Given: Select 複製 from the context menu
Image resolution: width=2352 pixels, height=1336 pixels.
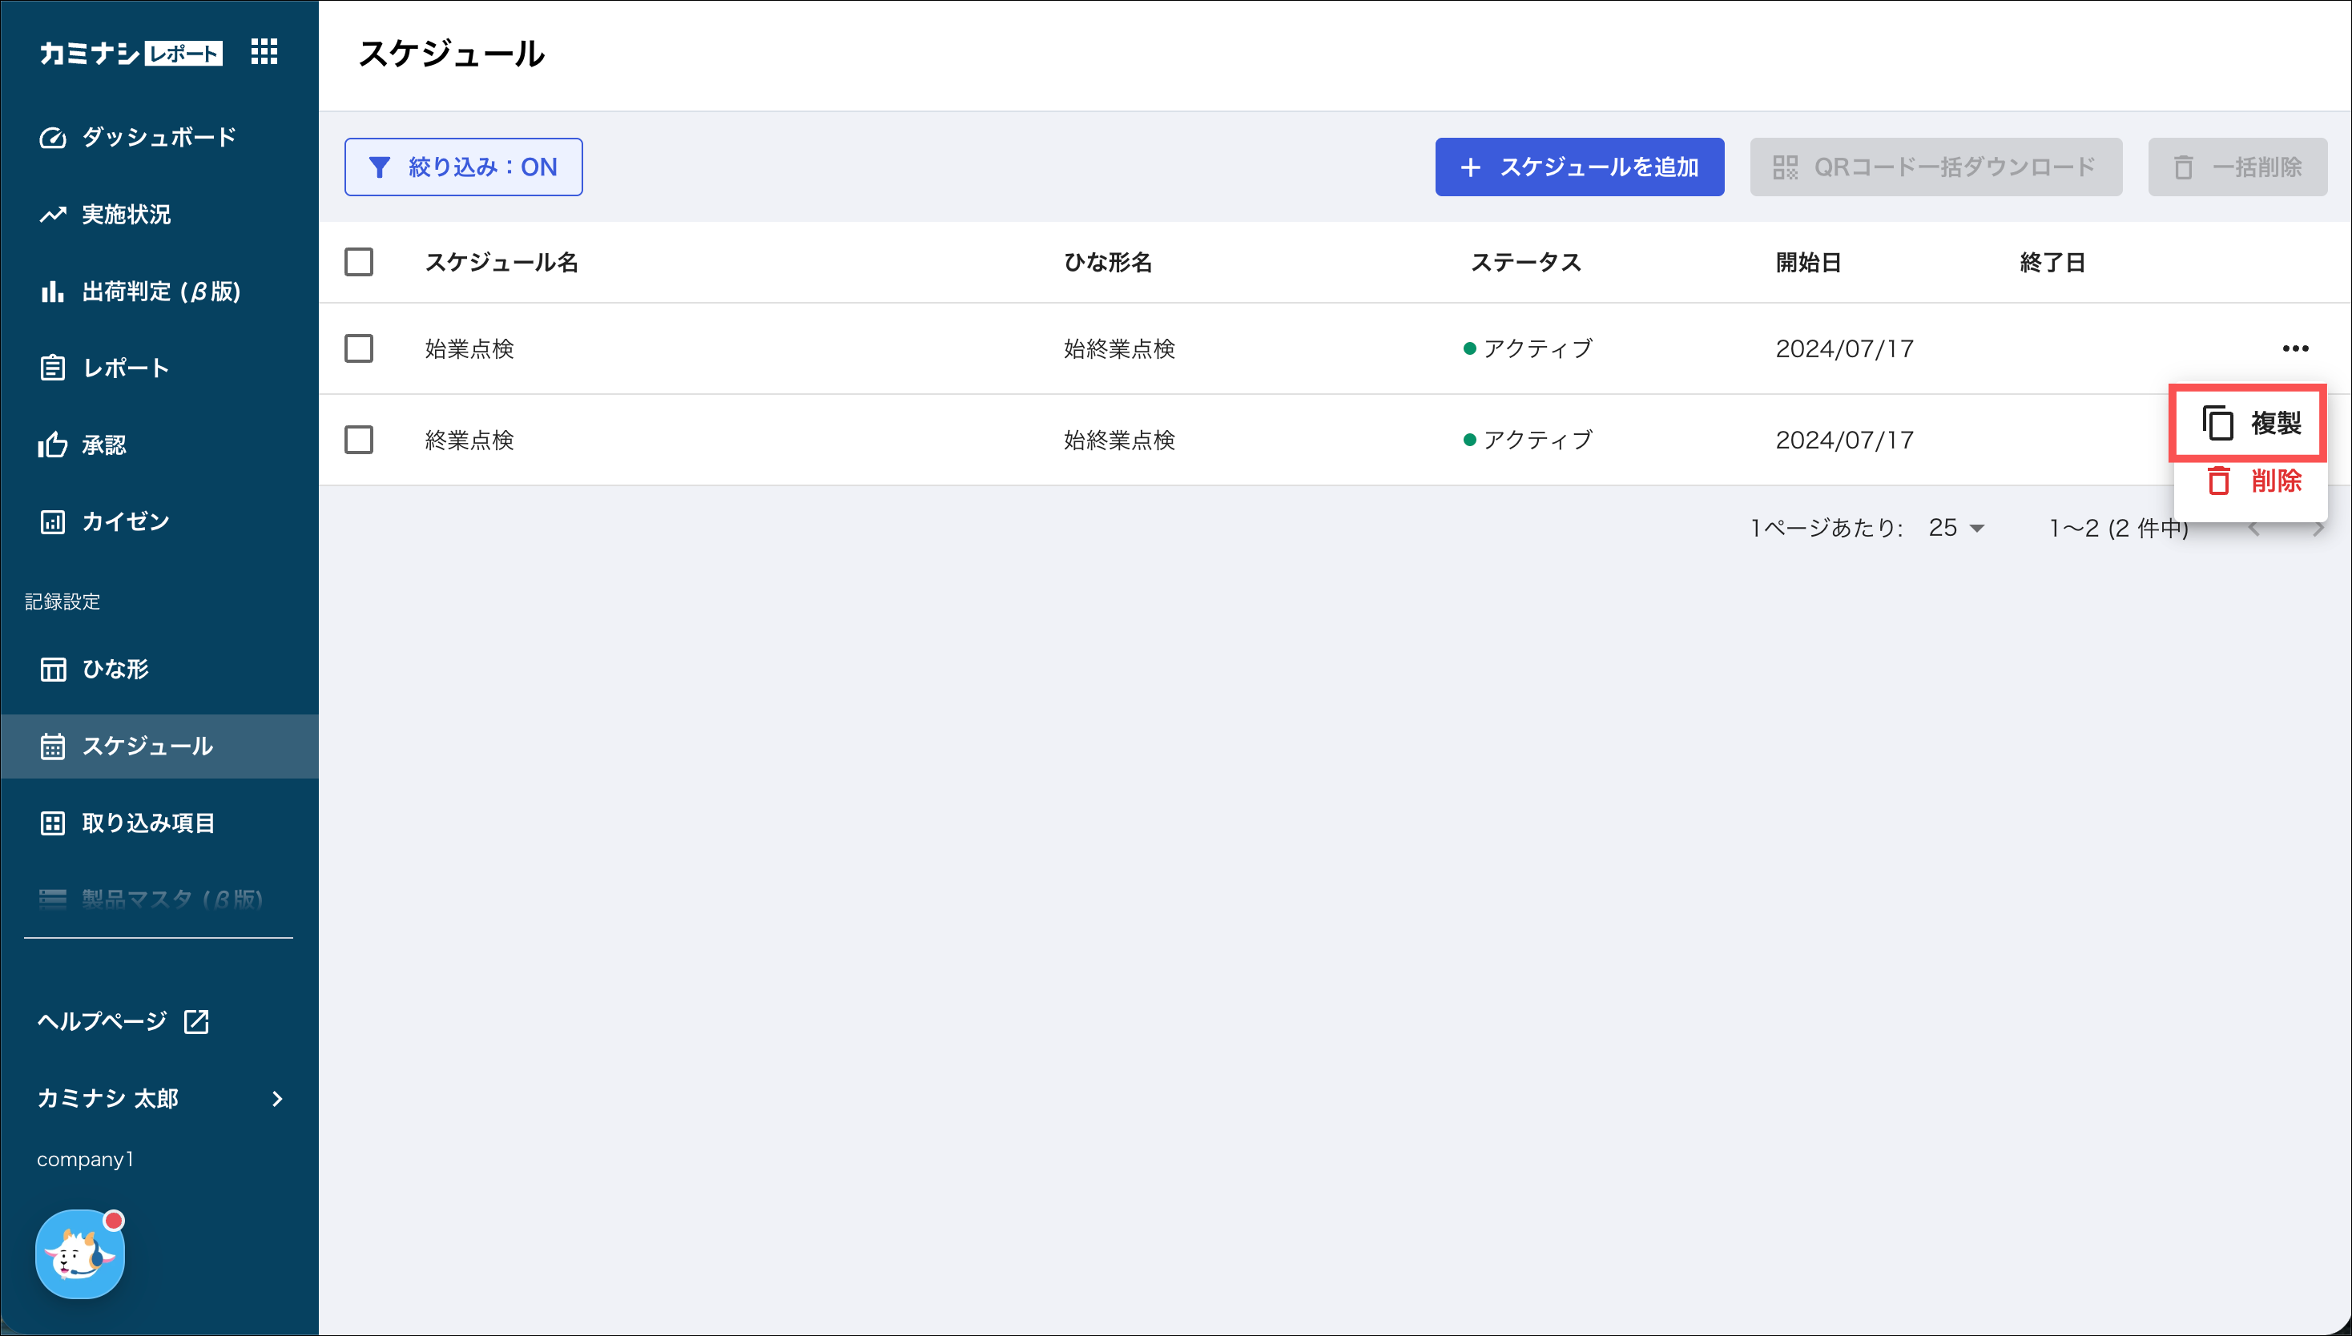Looking at the screenshot, I should click(2250, 423).
